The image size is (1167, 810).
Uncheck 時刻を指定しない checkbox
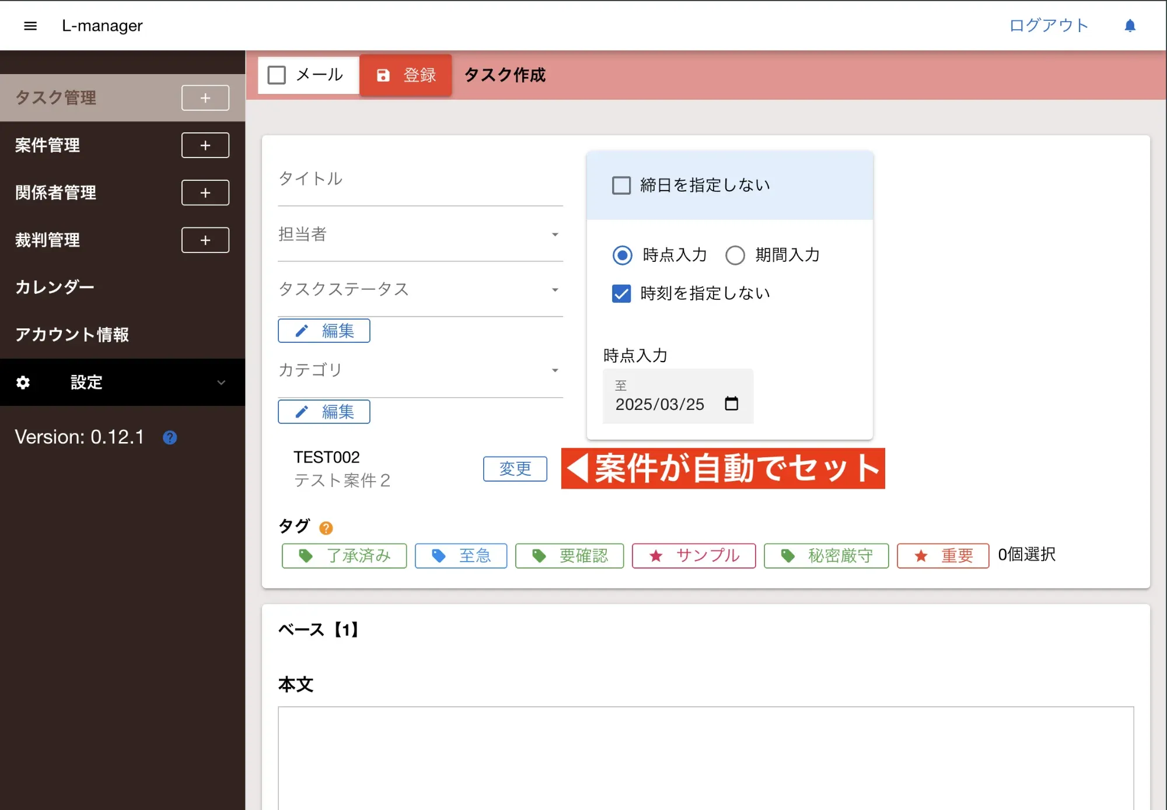(621, 293)
